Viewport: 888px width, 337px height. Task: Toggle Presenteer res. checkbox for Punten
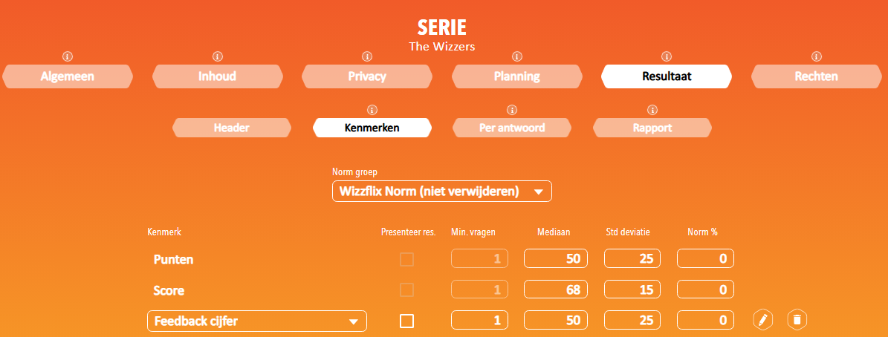pos(406,260)
